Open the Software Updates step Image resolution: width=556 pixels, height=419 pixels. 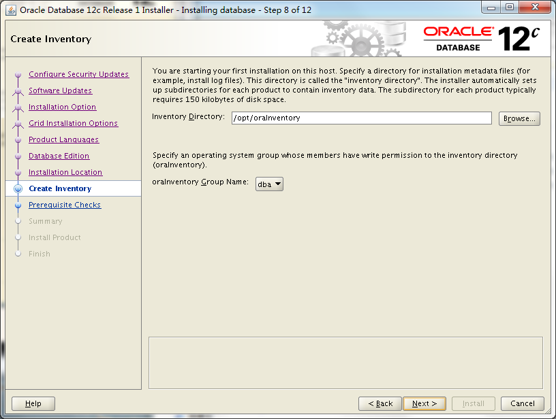click(x=60, y=90)
